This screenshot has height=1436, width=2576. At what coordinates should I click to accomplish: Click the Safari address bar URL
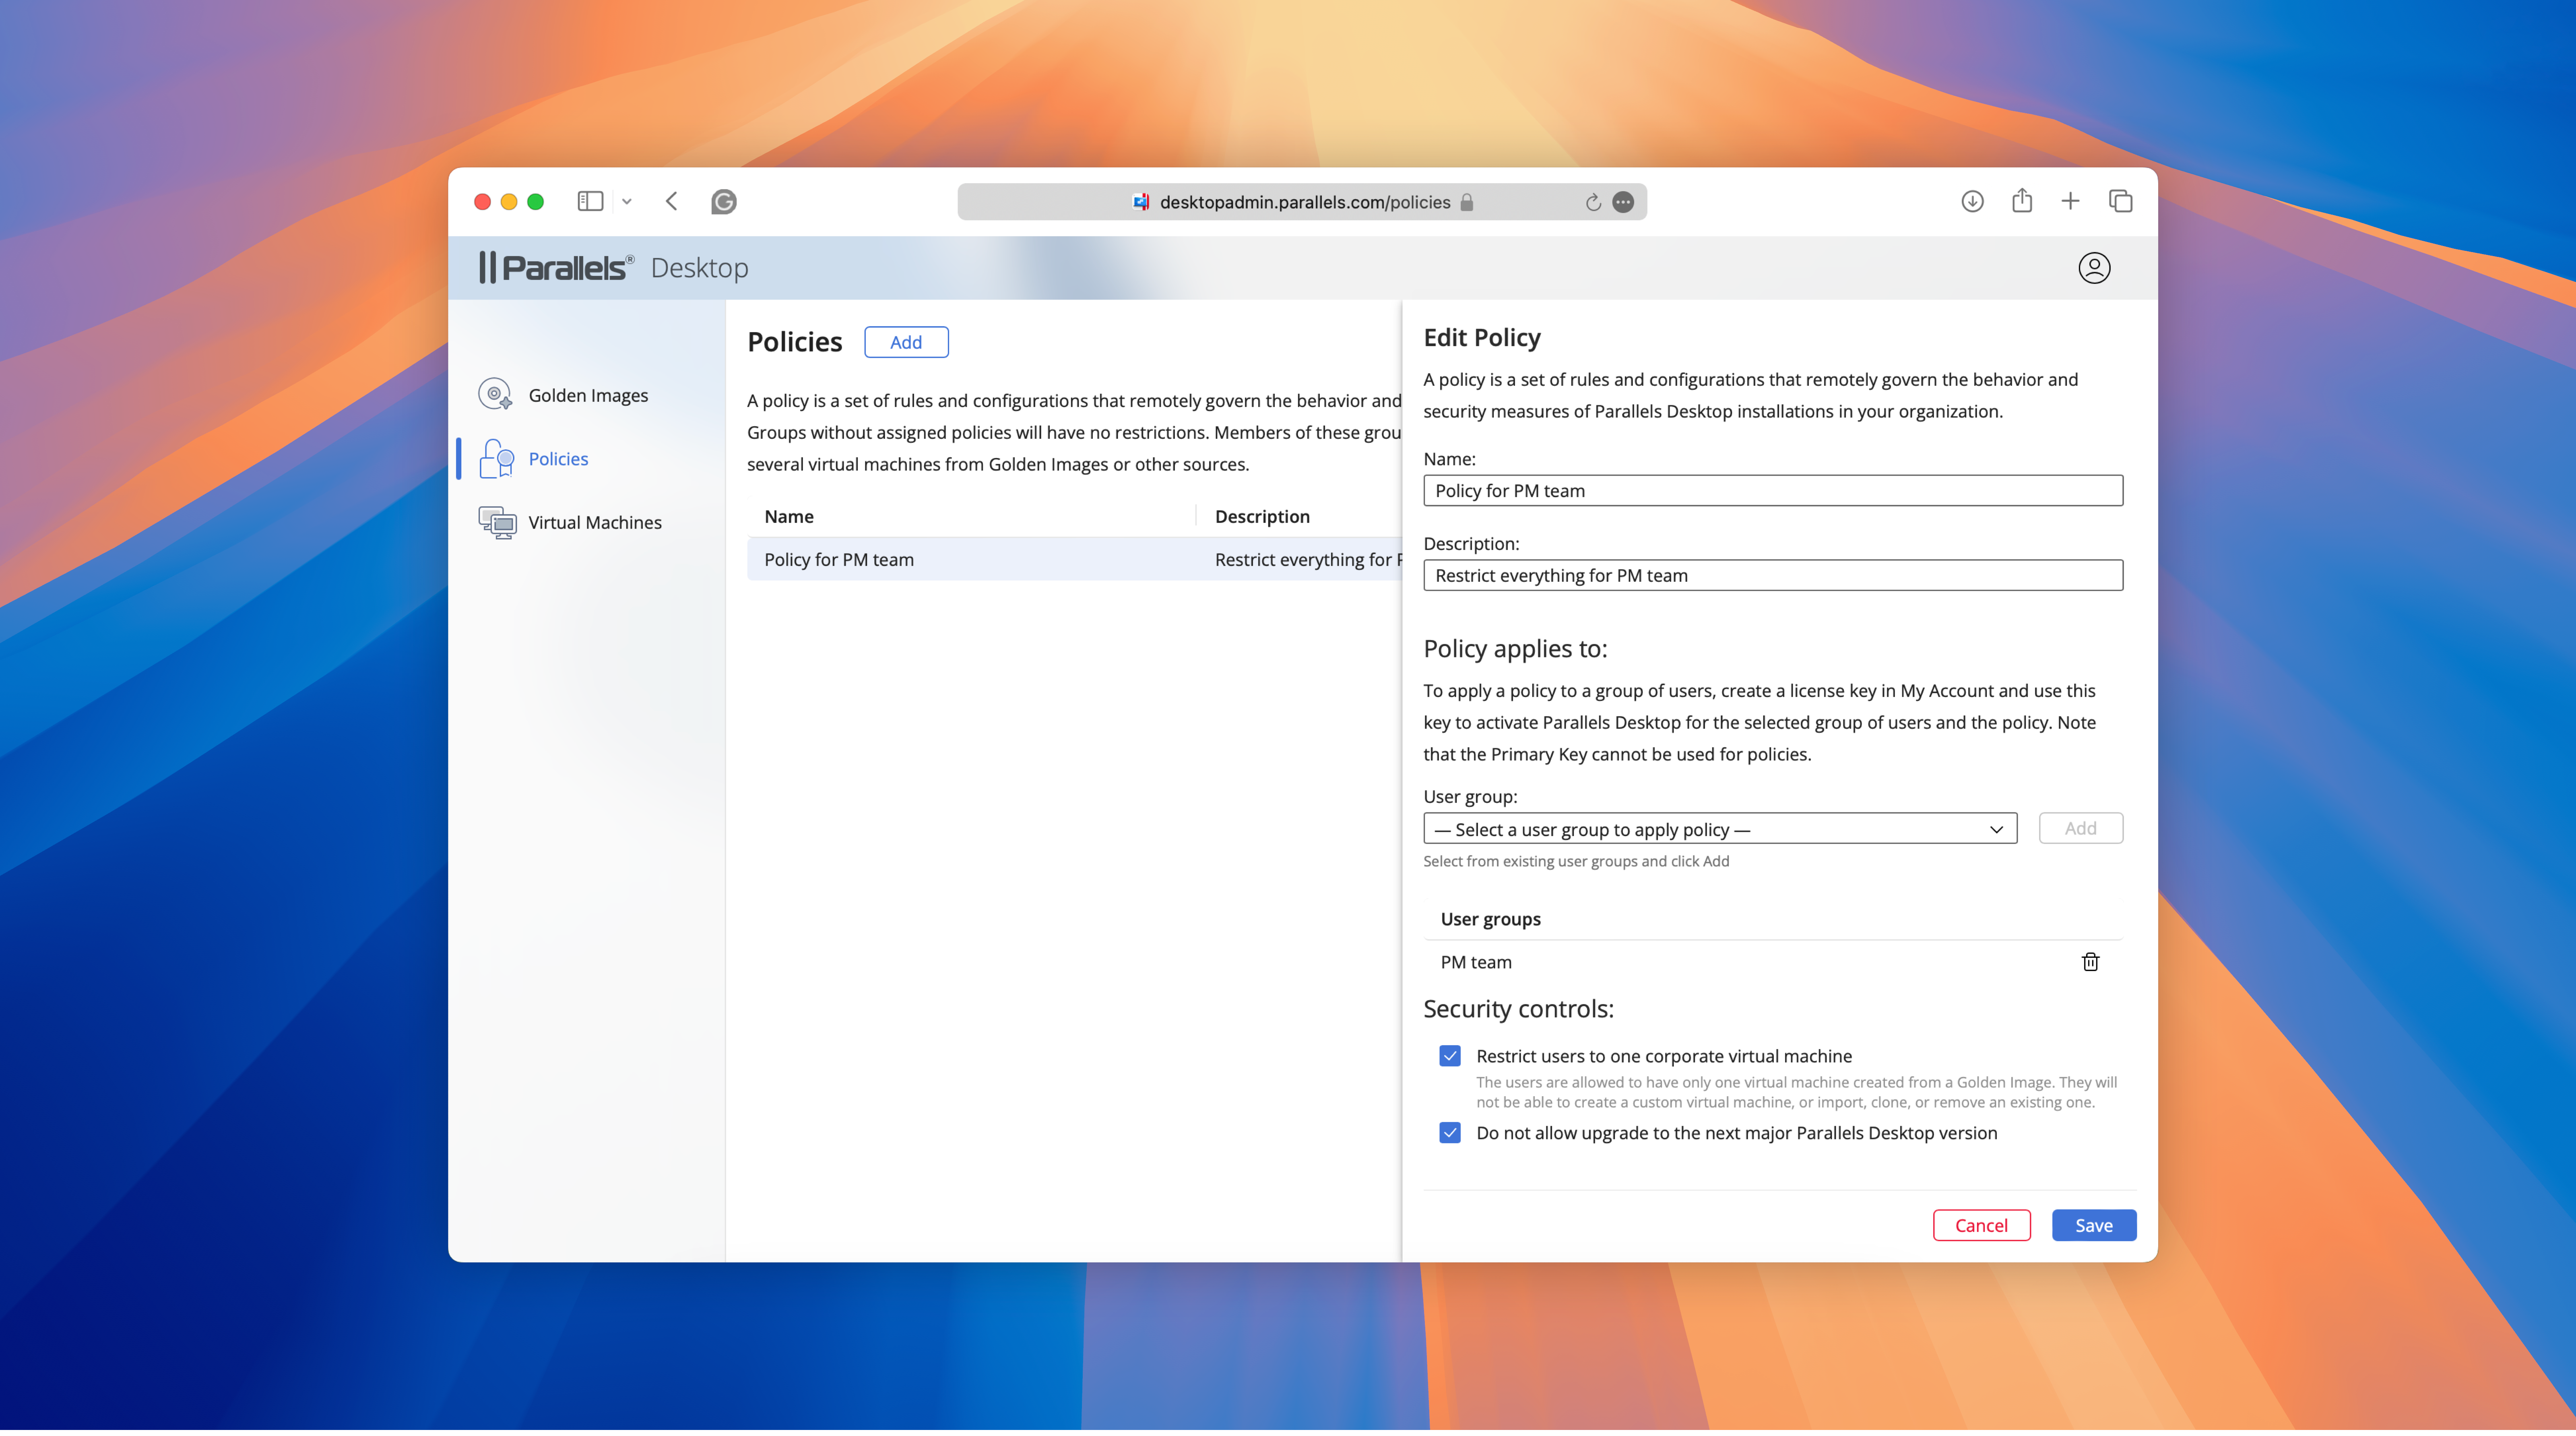point(1304,202)
